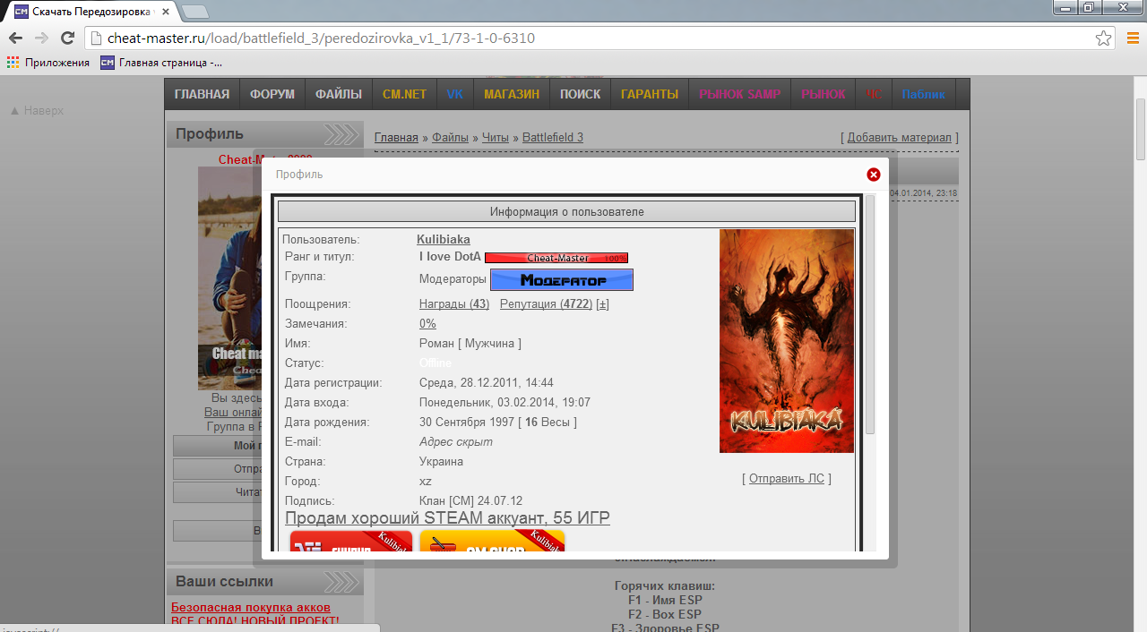Send private message via Отправить ЛС
Screen dimensions: 1147x632
coord(786,478)
